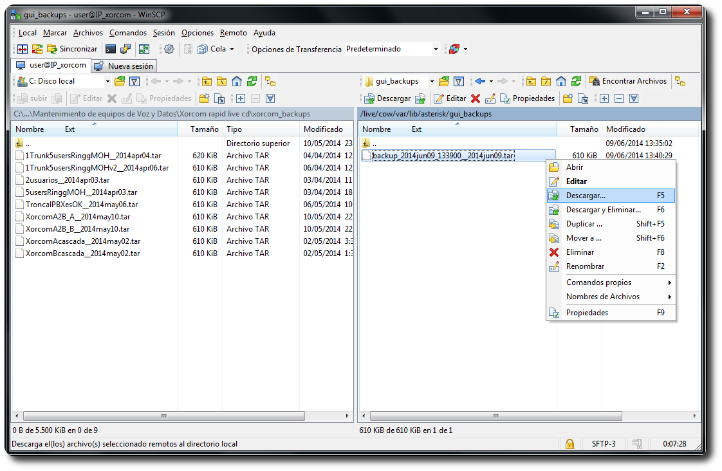Refresh the local directory panel
Image resolution: width=722 pixels, height=471 pixels.
click(x=252, y=82)
